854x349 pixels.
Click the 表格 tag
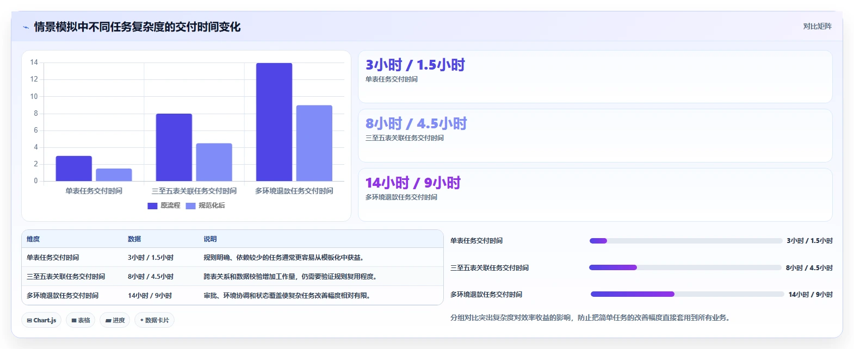pos(81,320)
